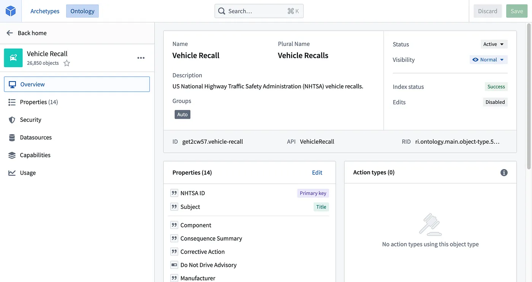532x282 pixels.
Task: Click the Primary key badge
Action: pyautogui.click(x=313, y=193)
